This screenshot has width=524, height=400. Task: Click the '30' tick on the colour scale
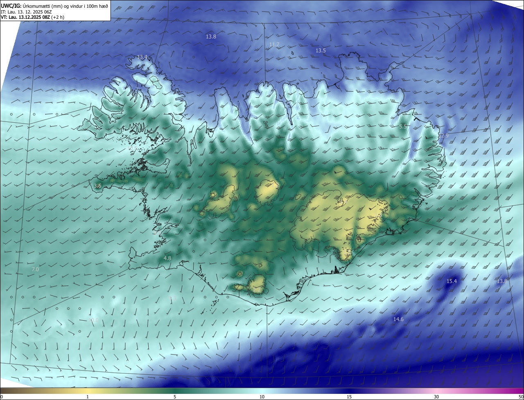tap(436, 397)
